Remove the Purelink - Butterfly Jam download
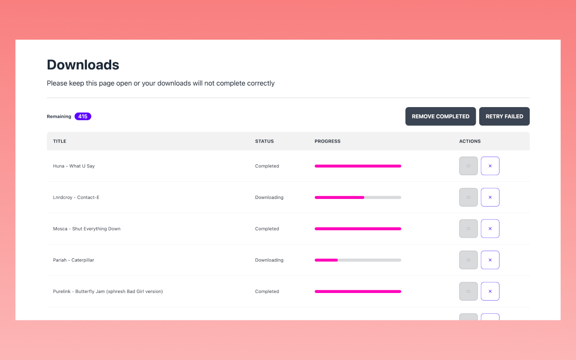This screenshot has width=576, height=360. point(490,291)
